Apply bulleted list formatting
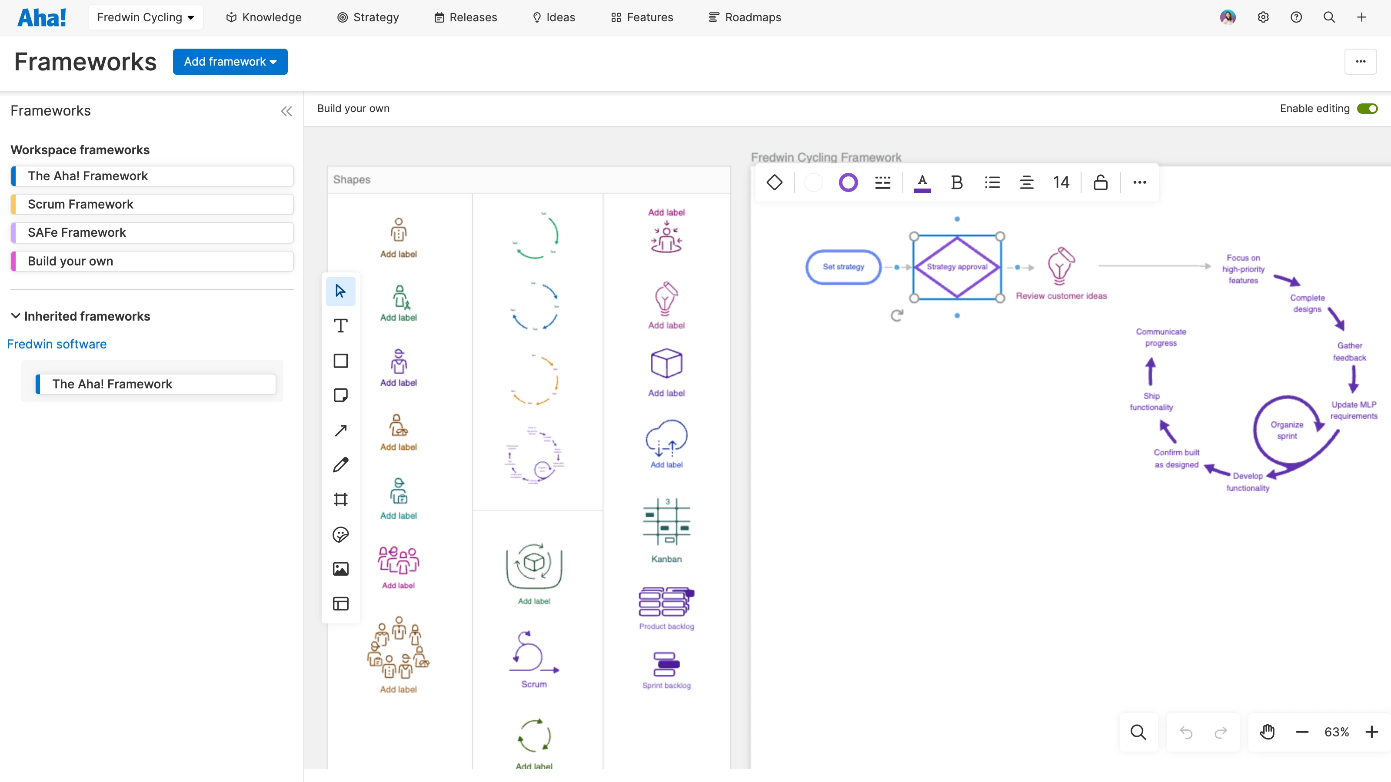The width and height of the screenshot is (1391, 782). coord(992,182)
